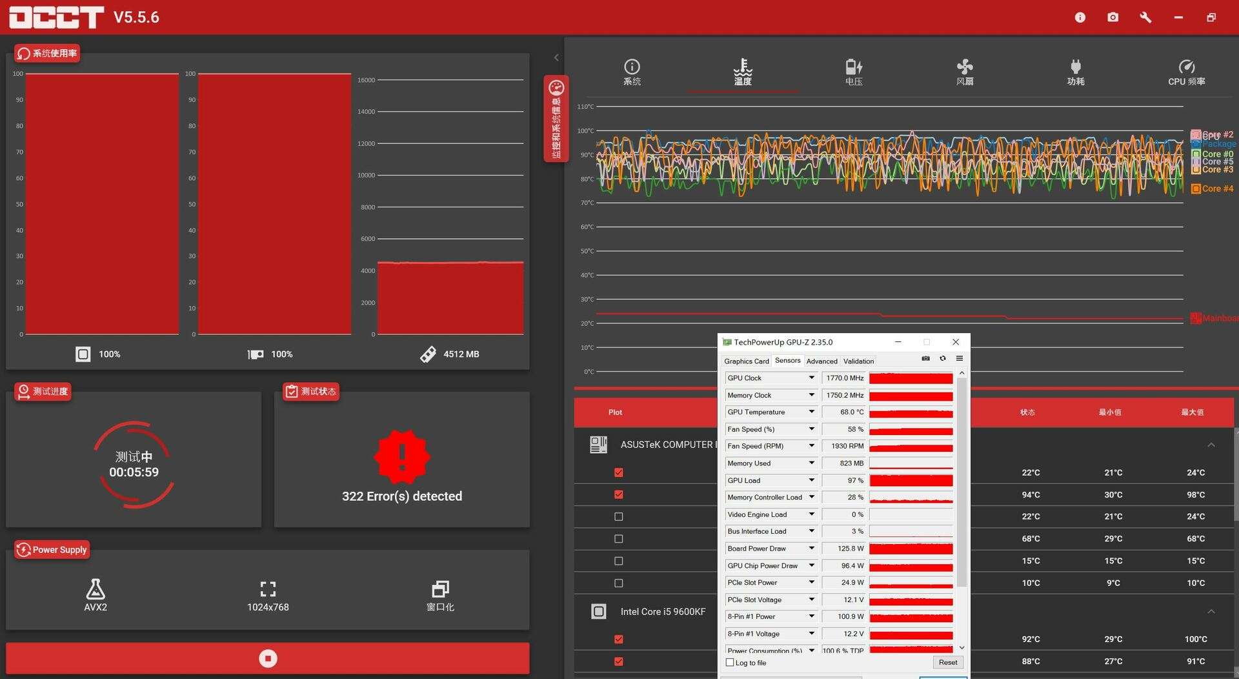Click the Core #0 legend color swatch

click(1196, 154)
